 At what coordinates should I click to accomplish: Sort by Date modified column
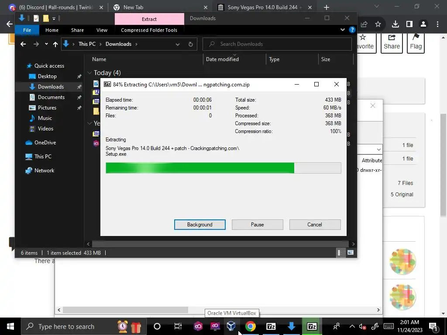(222, 59)
